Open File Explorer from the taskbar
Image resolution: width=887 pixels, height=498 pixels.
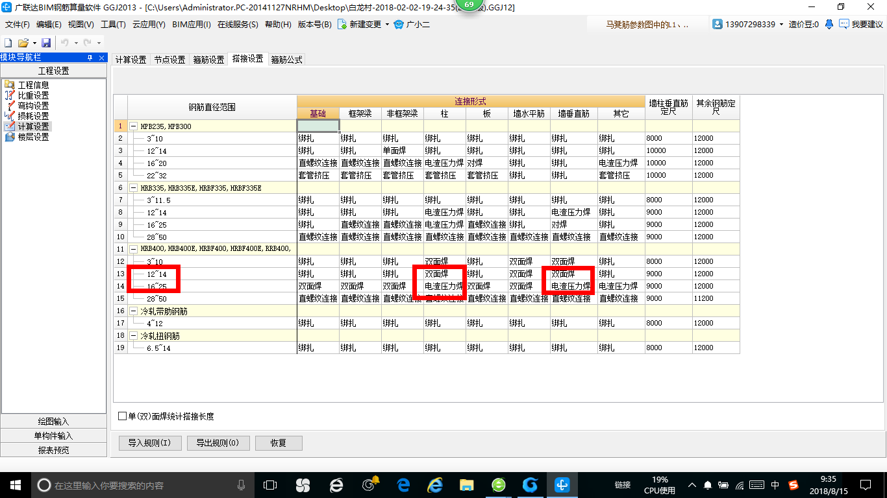[x=466, y=484]
